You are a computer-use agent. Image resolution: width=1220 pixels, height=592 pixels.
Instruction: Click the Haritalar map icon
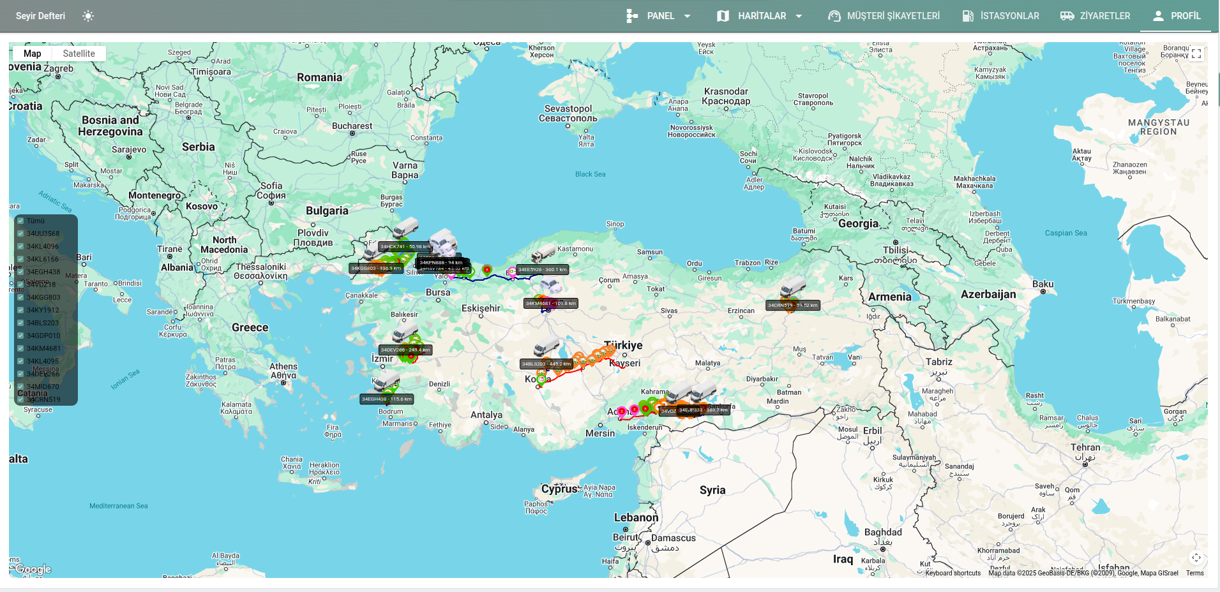pos(722,16)
